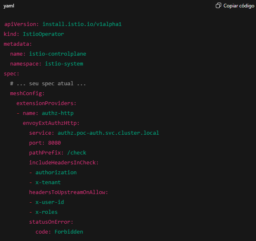Click the IstioOperator kind value
Viewport: 256px width, 241px height.
(x=43, y=34)
